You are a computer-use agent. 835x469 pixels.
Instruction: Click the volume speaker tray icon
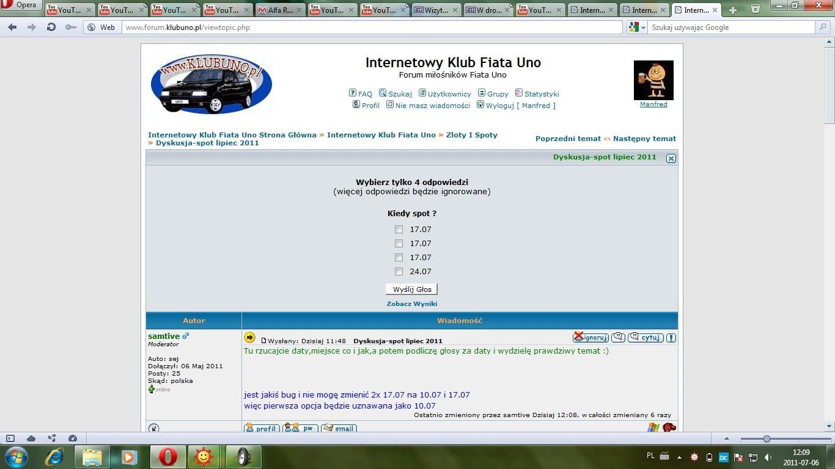pyautogui.click(x=768, y=457)
